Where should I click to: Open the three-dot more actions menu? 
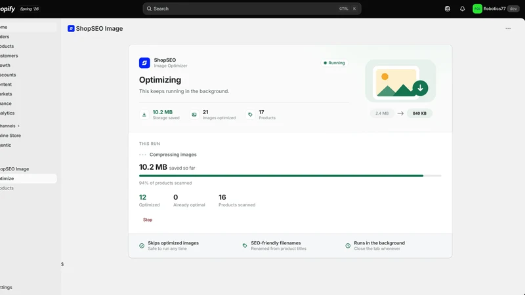[x=508, y=28]
